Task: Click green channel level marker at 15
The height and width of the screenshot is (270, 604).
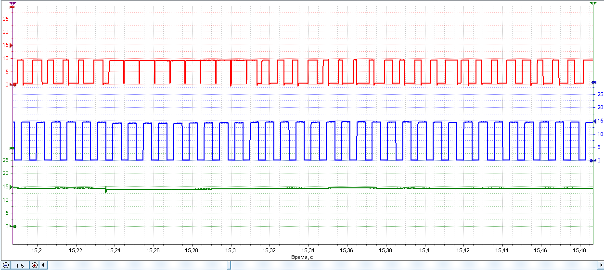Action: (x=11, y=186)
